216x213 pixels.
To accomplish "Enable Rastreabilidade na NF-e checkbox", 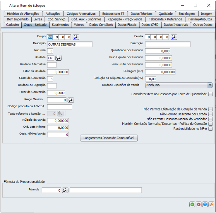I will tap(210, 129).
